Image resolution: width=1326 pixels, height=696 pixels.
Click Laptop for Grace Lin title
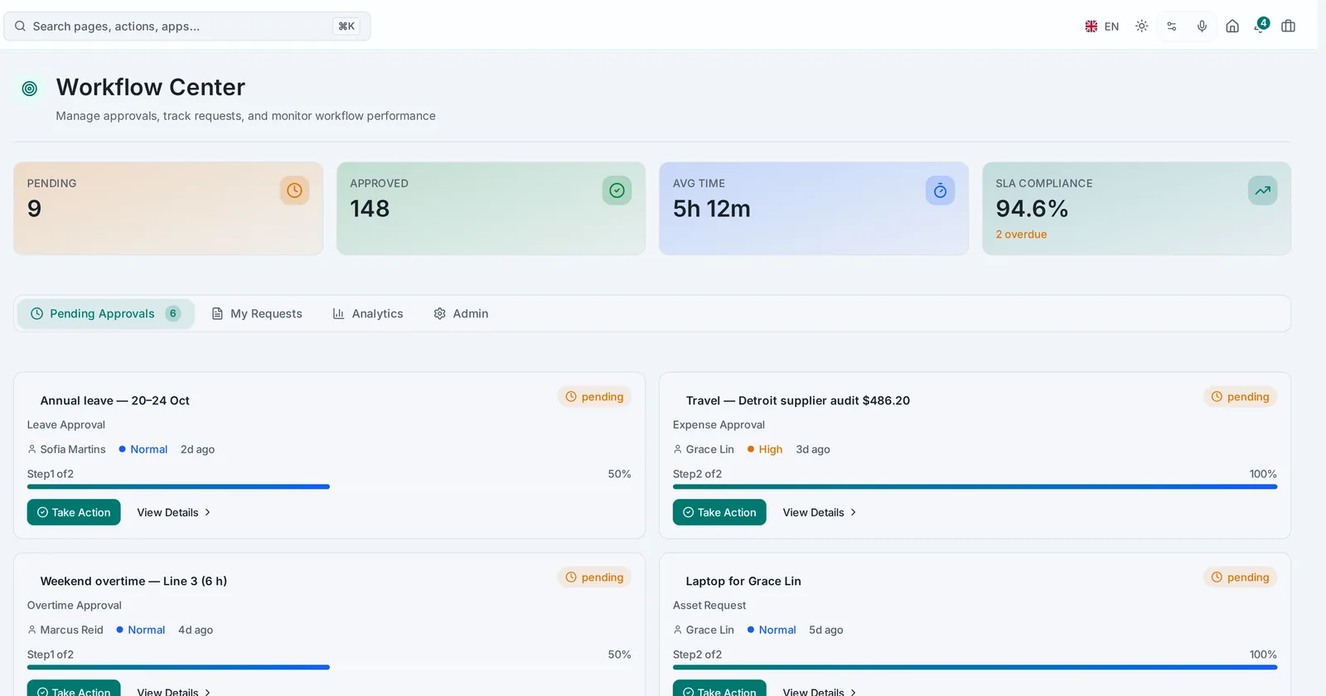click(x=743, y=581)
